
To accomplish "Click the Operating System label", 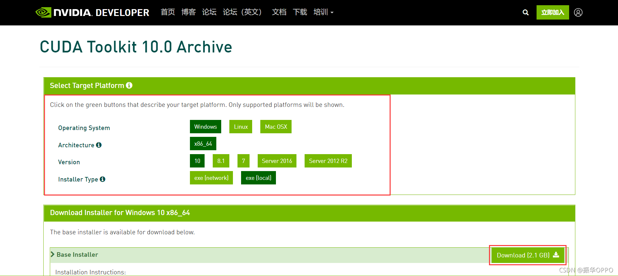I will [84, 128].
